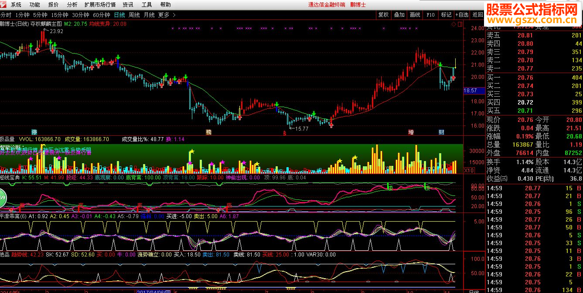Click the red $ marker on chart
The width and height of the screenshot is (583, 293).
click(x=284, y=133)
